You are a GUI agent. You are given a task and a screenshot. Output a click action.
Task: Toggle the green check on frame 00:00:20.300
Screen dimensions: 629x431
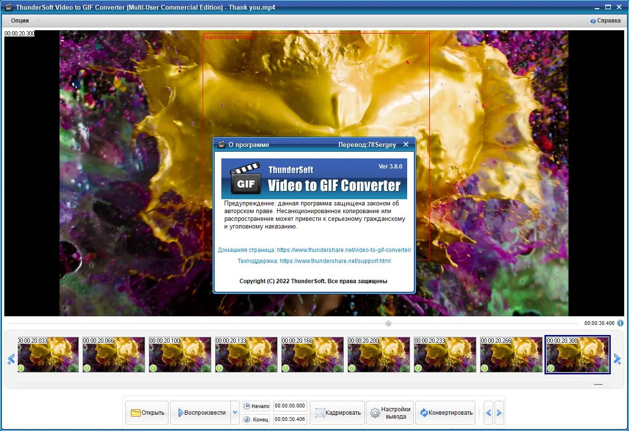(x=551, y=368)
